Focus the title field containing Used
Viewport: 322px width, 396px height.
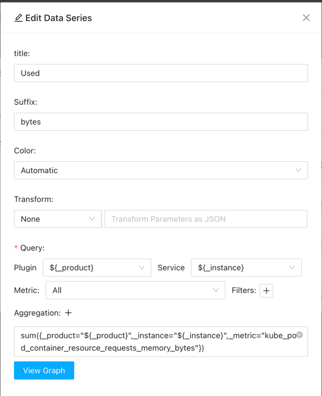coord(161,73)
